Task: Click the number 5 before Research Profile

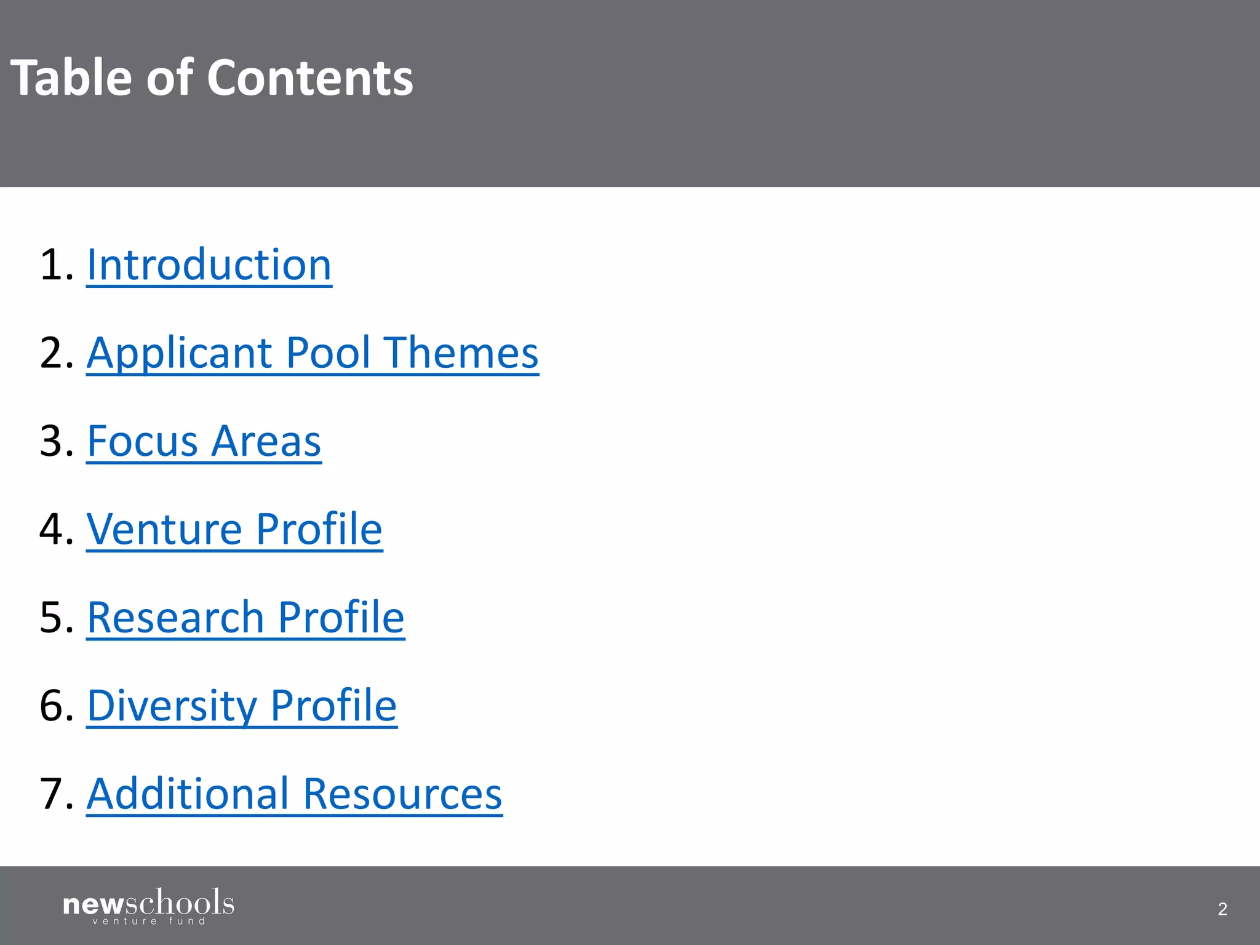Action: (54, 617)
